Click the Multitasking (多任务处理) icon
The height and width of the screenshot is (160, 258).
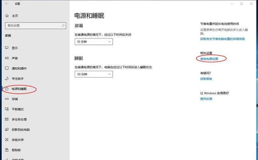[x=7, y=119]
